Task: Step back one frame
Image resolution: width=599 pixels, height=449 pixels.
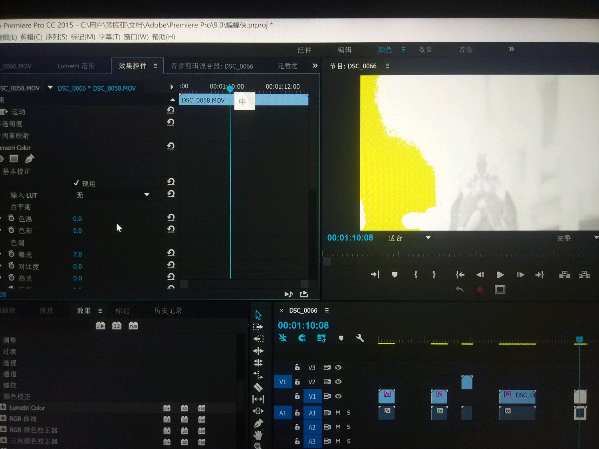Action: click(x=480, y=274)
